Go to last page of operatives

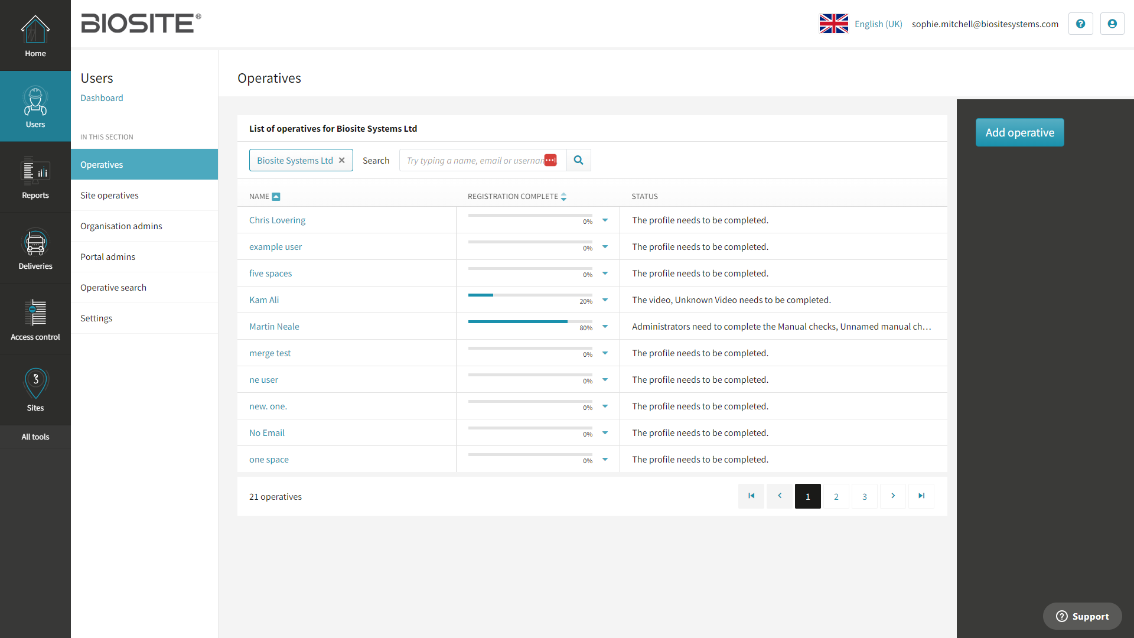coord(921,496)
